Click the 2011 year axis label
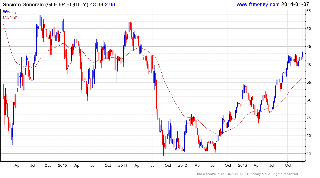This screenshot has height=178, width=320. [123, 165]
